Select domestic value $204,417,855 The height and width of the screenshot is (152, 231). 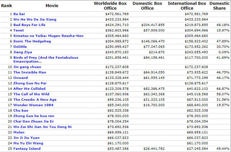tap(153, 25)
